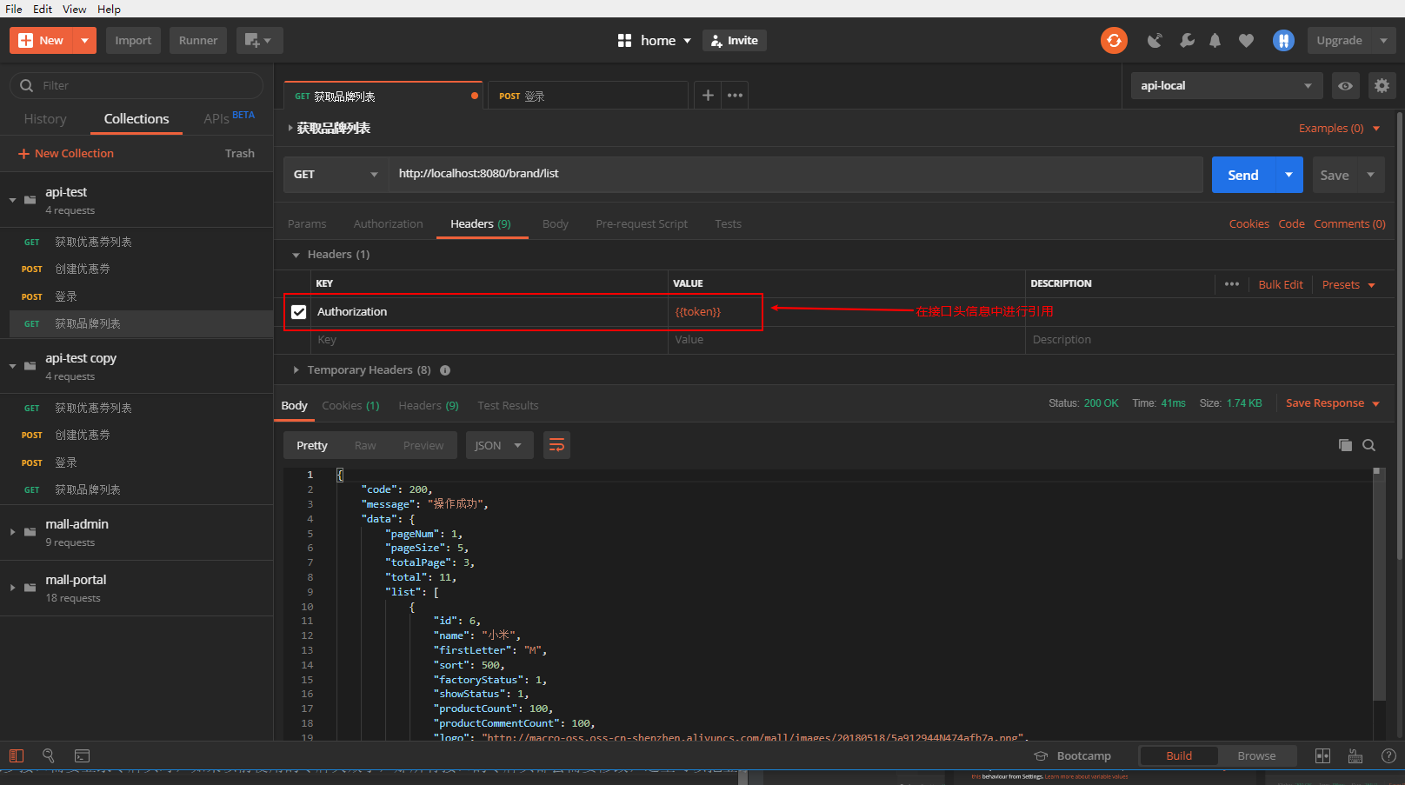
Task: Open the GET method dropdown
Action: 336,175
